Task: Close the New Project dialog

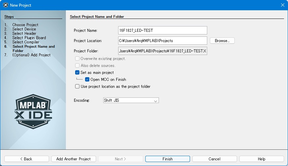Action: [x=282, y=5]
